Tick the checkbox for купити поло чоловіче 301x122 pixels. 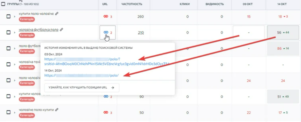pos(8,17)
